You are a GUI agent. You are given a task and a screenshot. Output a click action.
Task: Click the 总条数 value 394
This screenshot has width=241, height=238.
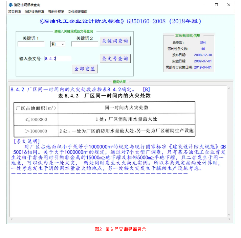click(x=203, y=43)
